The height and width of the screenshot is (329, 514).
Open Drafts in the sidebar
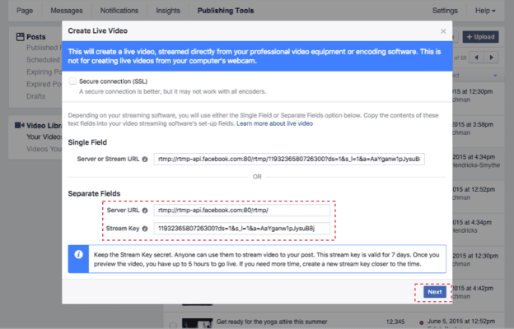pos(36,96)
